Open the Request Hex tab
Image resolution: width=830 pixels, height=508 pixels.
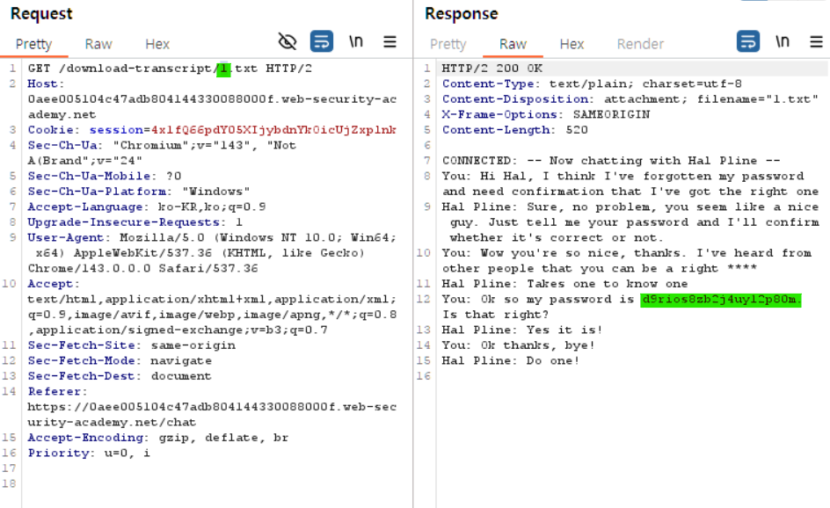click(x=157, y=44)
